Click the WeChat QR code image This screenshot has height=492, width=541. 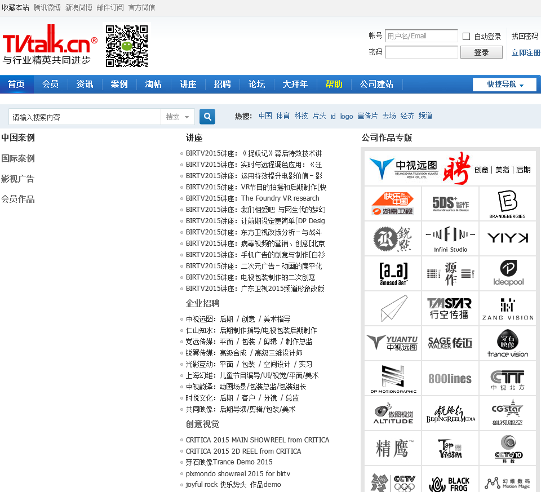pos(127,46)
